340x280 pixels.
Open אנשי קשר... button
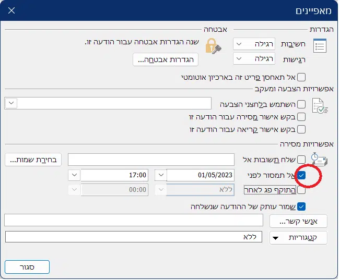click(x=298, y=221)
